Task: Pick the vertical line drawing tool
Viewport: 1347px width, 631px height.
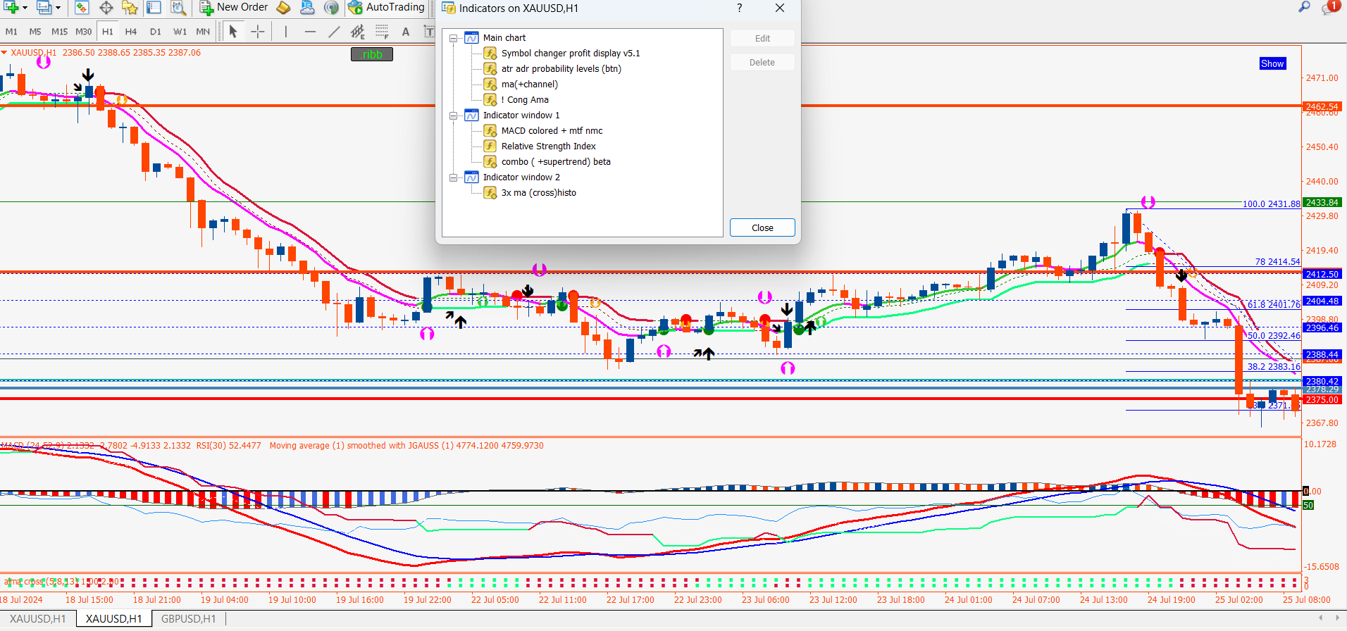Action: (x=285, y=32)
